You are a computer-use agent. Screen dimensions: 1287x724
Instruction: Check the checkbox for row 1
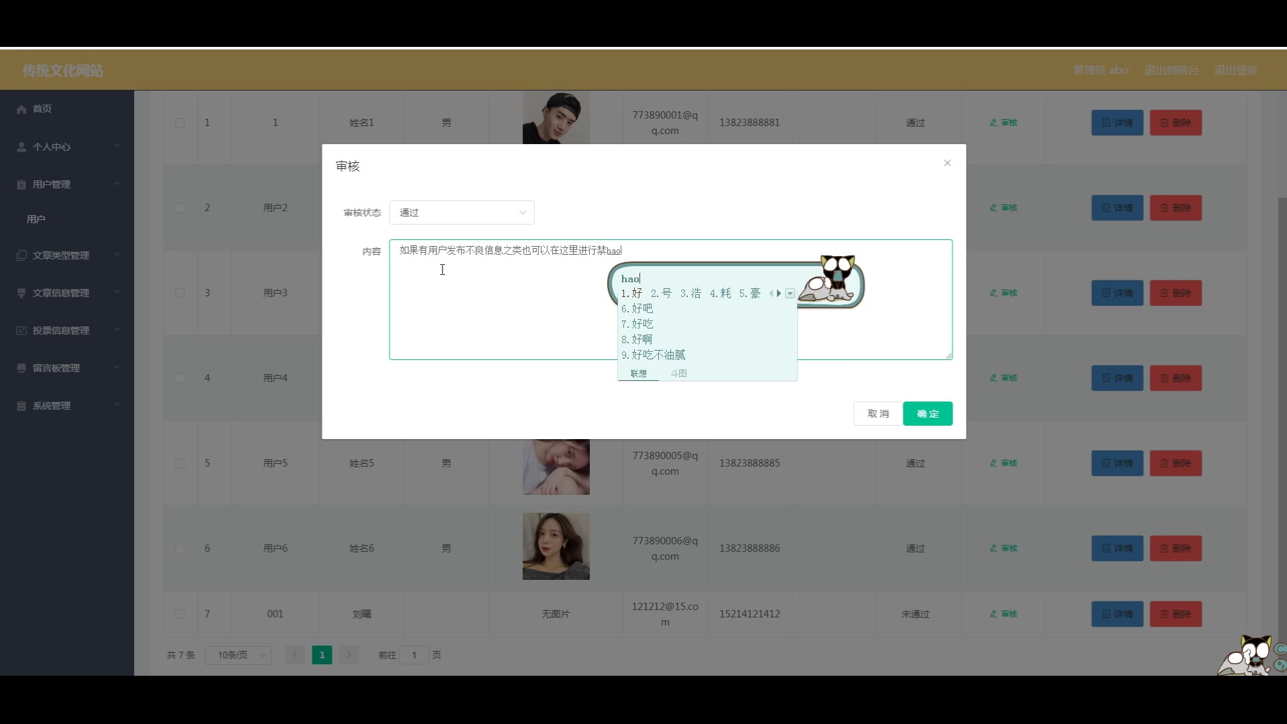180,123
